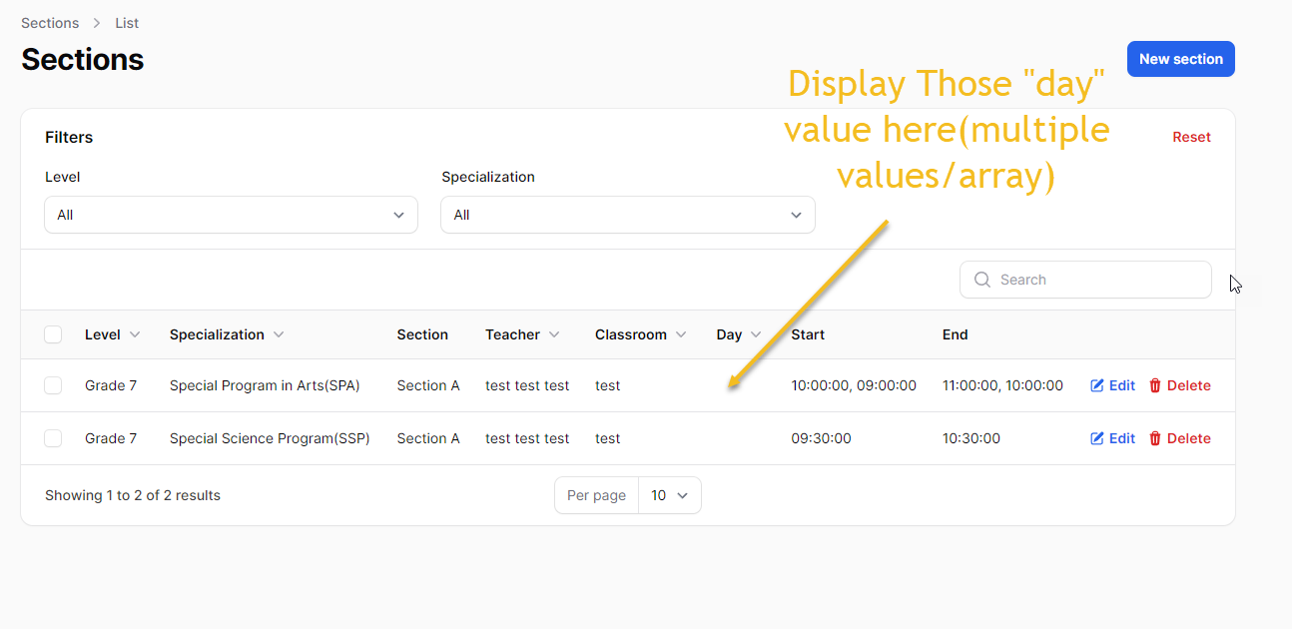This screenshot has width=1292, height=629.
Task: Click the Delete trash icon on the first row
Action: 1157,384
